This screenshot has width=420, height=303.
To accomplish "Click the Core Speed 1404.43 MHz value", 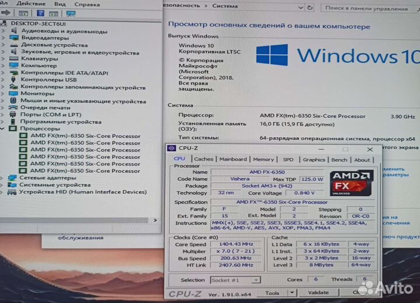I will [x=236, y=244].
